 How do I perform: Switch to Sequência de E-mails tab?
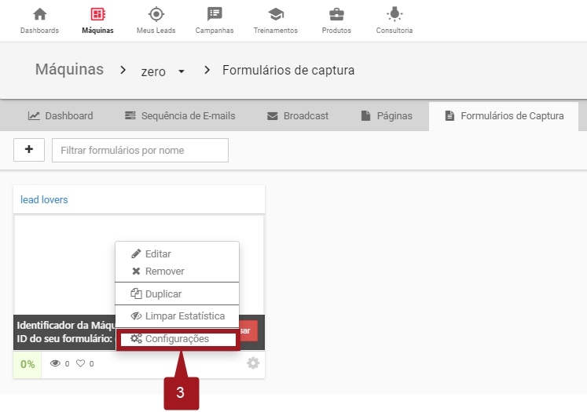coord(180,116)
